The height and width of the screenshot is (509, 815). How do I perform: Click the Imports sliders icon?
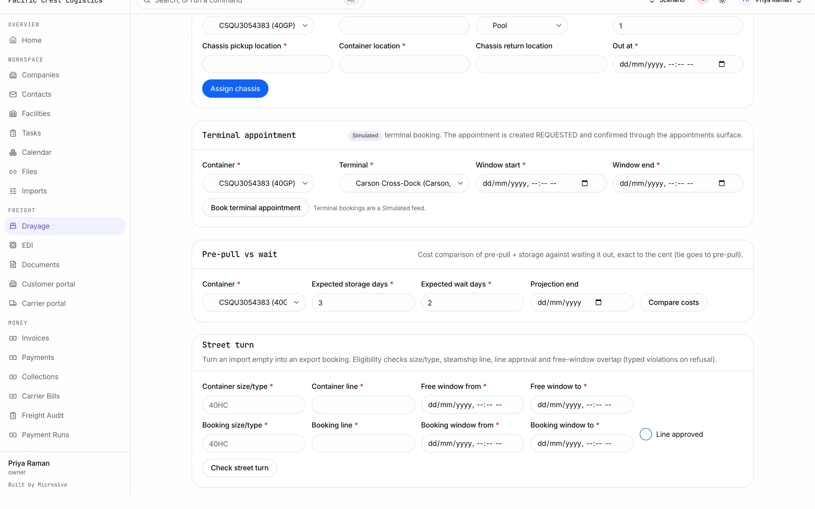pyautogui.click(x=13, y=191)
